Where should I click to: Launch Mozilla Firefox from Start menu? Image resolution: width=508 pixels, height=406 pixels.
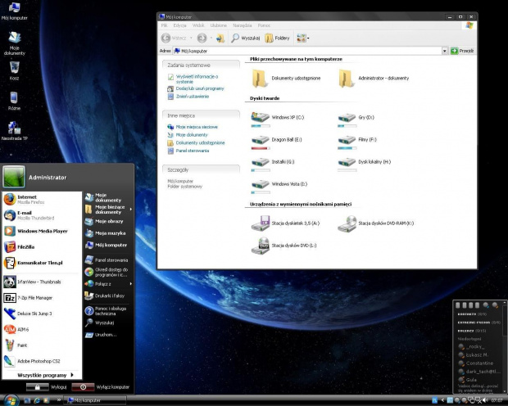pos(42,199)
